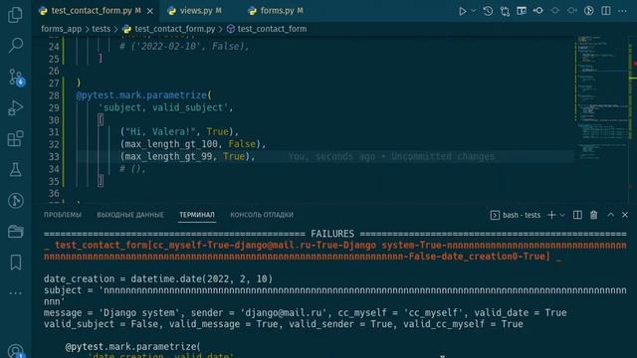Open file timeline history icon
Screen dimensions: 637x358
pos(488,11)
